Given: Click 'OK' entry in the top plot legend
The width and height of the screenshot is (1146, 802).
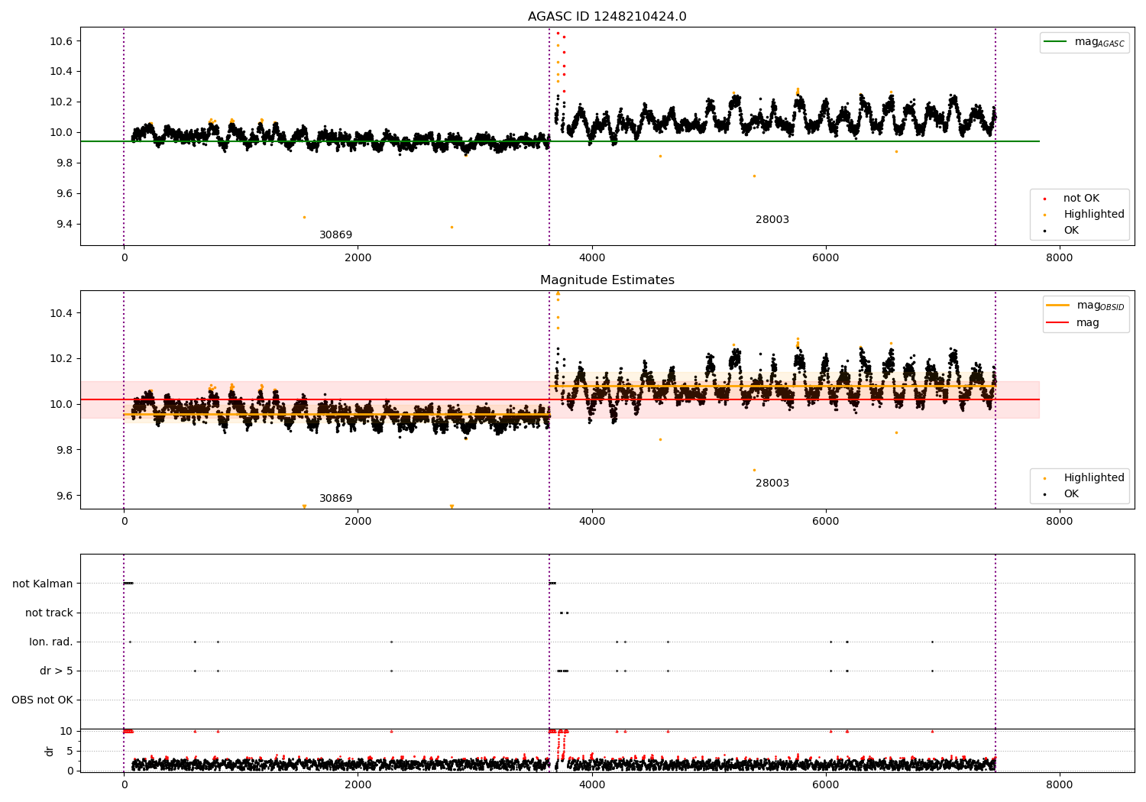Looking at the screenshot, I should pyautogui.click(x=1071, y=231).
